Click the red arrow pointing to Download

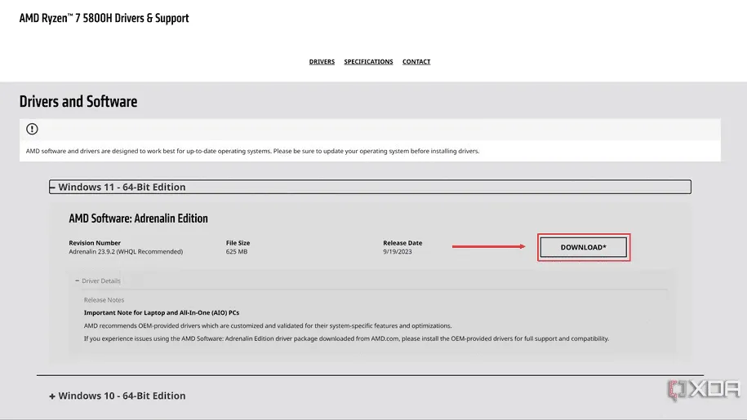click(x=489, y=246)
